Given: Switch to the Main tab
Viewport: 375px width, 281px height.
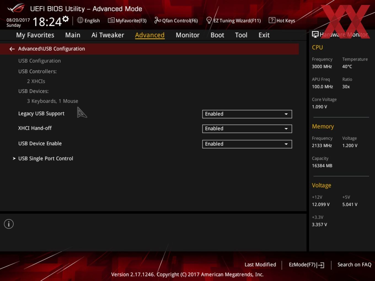Looking at the screenshot, I should (x=73, y=35).
